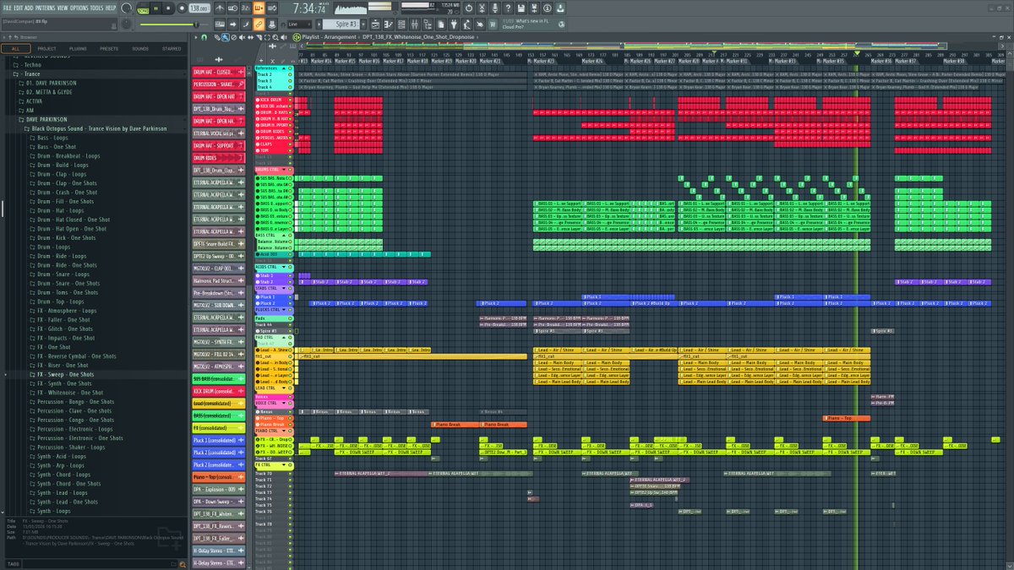Open the Piano roll view icon
1014x570 pixels.
click(x=388, y=24)
